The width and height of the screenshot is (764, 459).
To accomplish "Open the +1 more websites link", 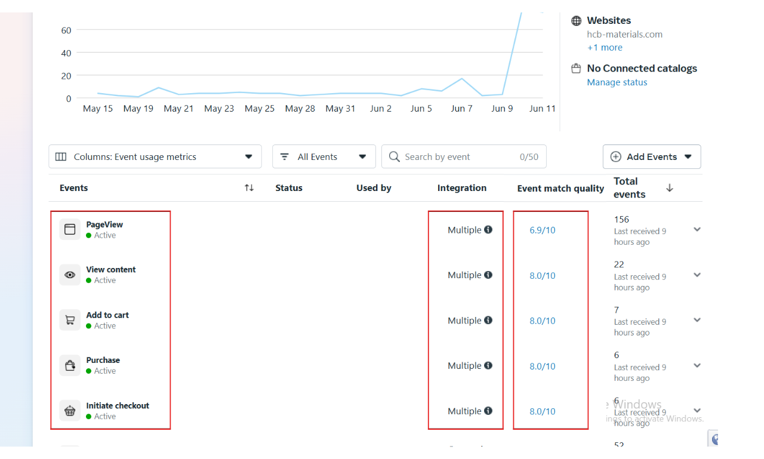I will coord(605,48).
